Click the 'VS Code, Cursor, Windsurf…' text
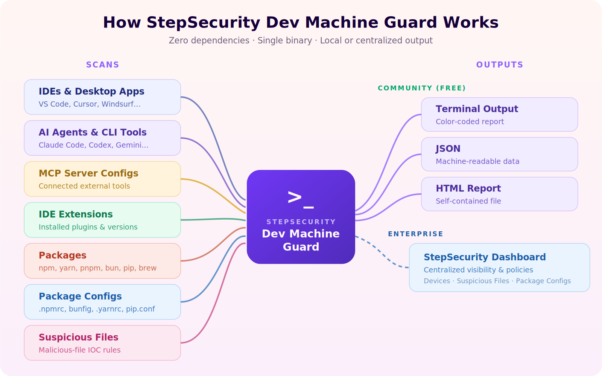 click(90, 104)
